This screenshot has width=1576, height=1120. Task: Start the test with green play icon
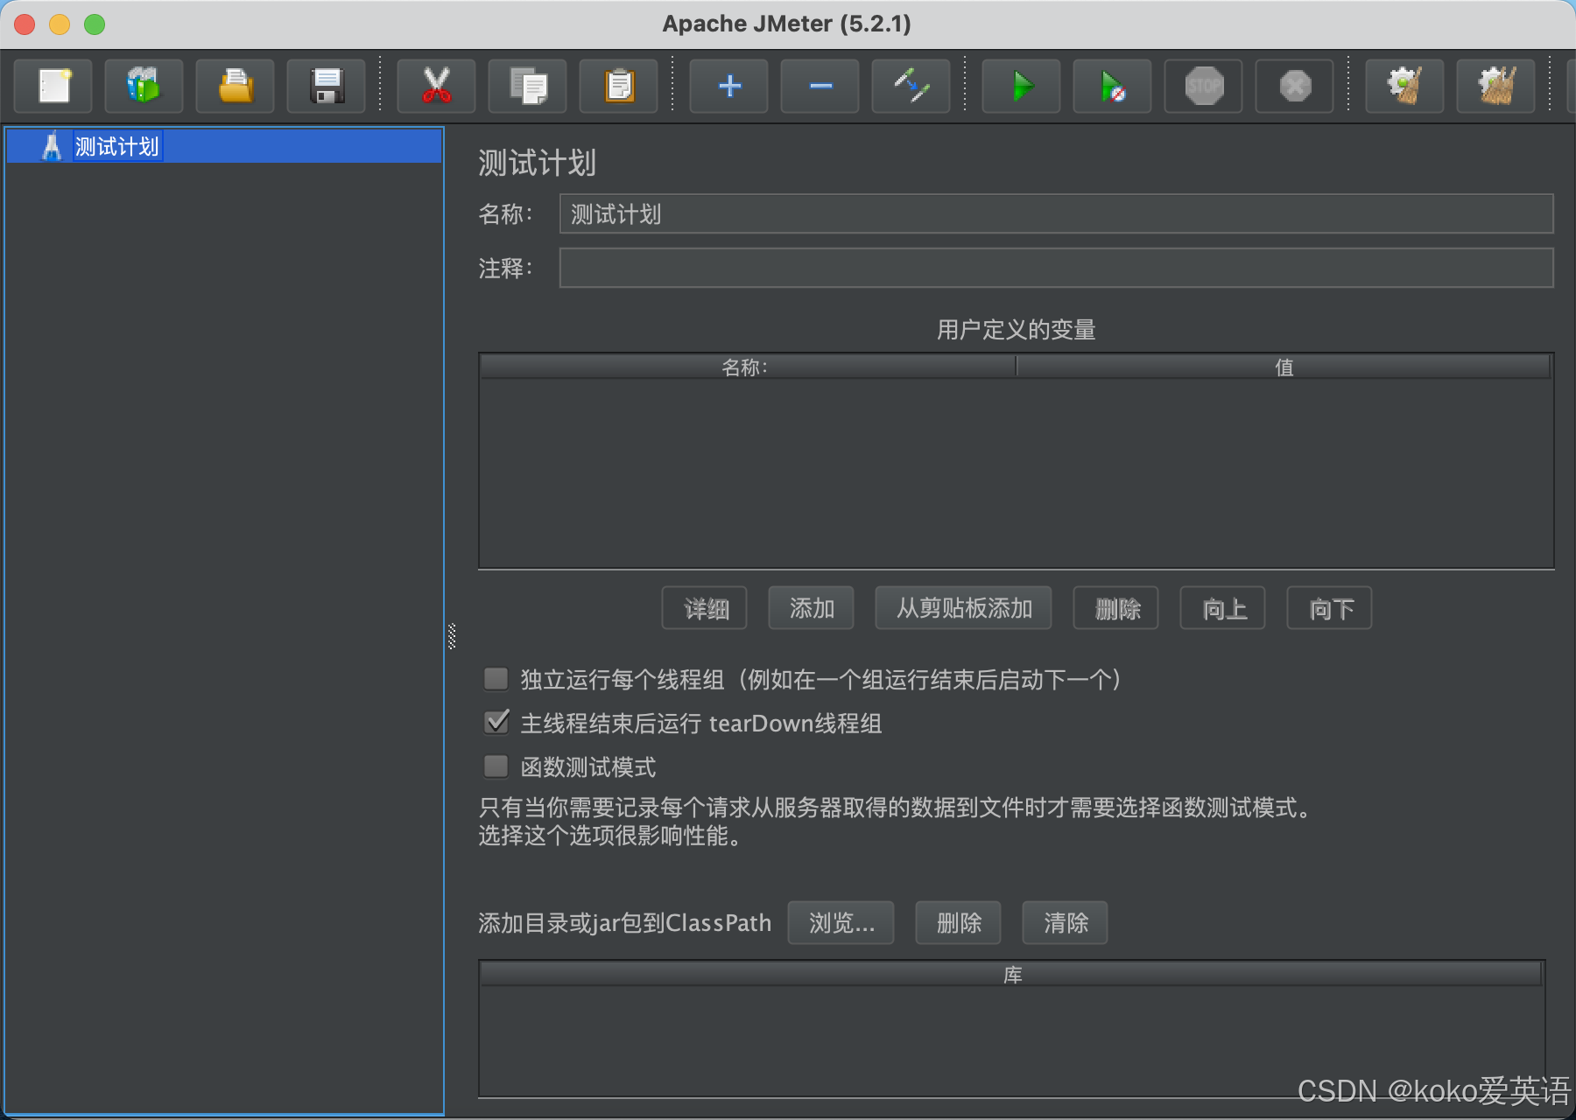[x=1022, y=86]
